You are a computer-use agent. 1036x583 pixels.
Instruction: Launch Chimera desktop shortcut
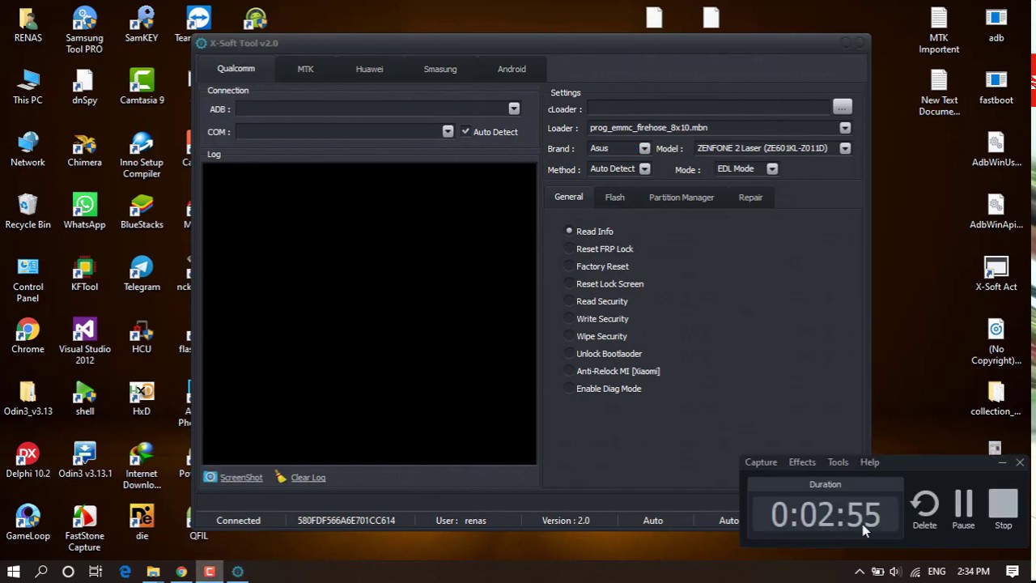click(84, 149)
